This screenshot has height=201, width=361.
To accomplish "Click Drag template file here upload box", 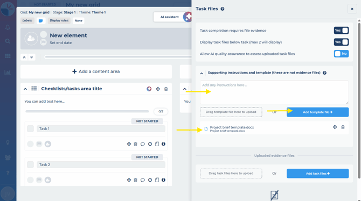I will pos(231,112).
